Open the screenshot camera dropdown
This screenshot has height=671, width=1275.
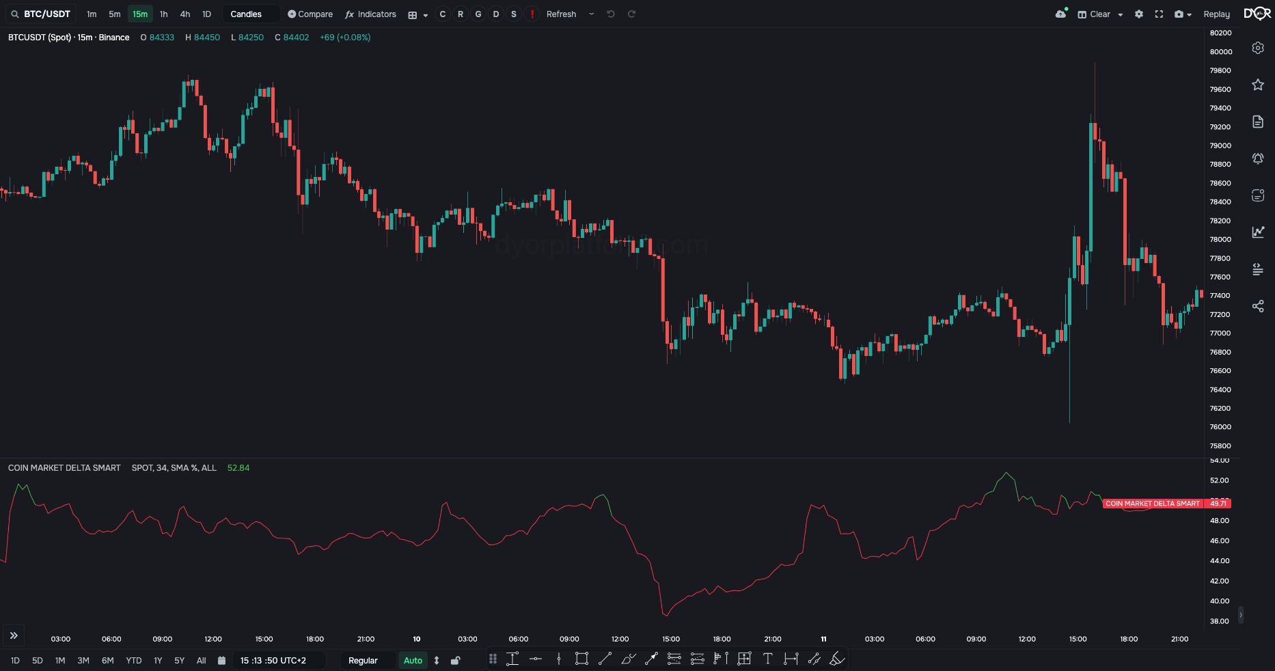1183,14
